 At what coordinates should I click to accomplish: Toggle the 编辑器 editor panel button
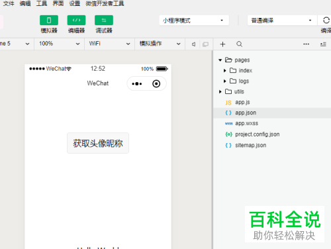click(76, 21)
